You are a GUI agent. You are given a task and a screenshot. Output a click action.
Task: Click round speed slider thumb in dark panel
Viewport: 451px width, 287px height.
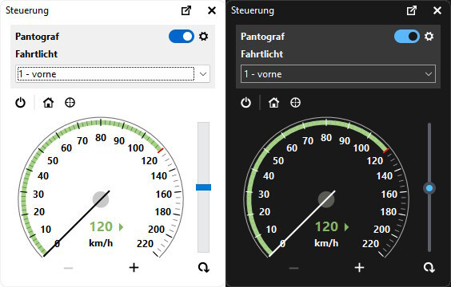click(x=429, y=188)
